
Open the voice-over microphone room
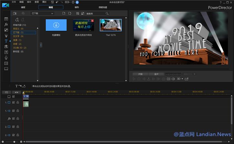point(6,57)
